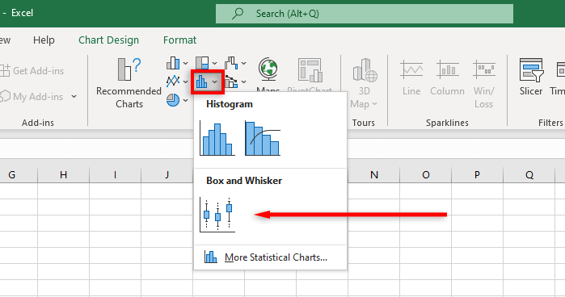The image size is (565, 297).
Task: Click Insert Waterfall or Stock Chart icon
Action: click(x=231, y=63)
